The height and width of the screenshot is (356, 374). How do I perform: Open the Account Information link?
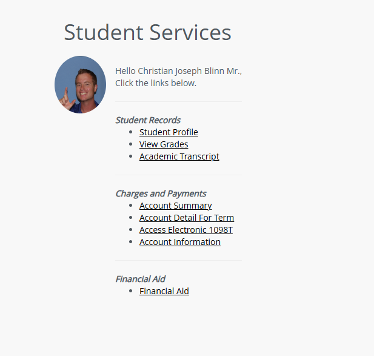(180, 242)
